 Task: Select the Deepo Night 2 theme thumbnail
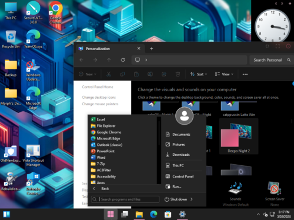point(239,136)
